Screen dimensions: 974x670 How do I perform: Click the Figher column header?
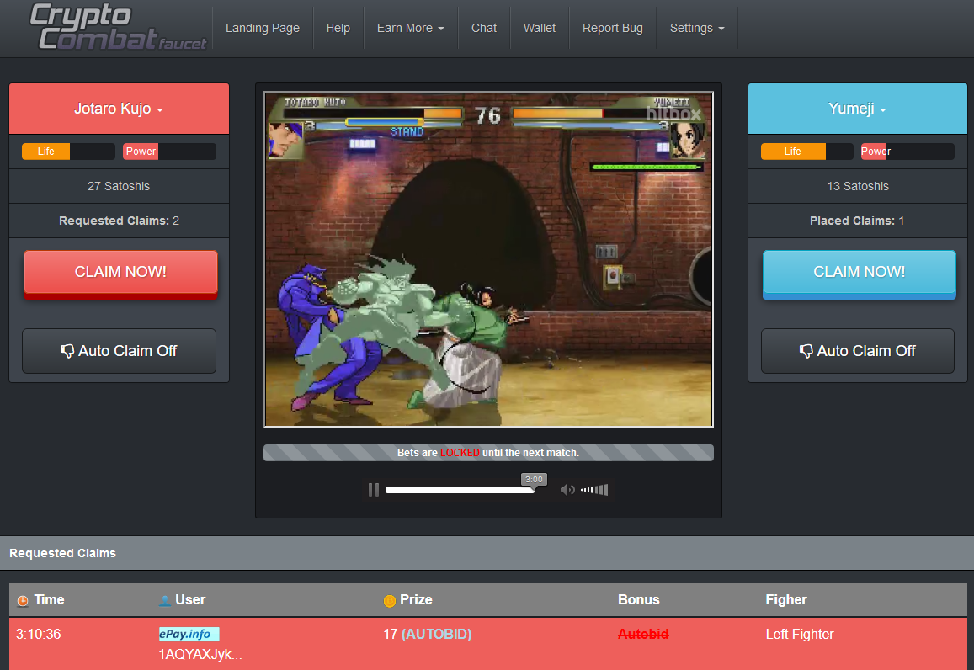coord(785,600)
